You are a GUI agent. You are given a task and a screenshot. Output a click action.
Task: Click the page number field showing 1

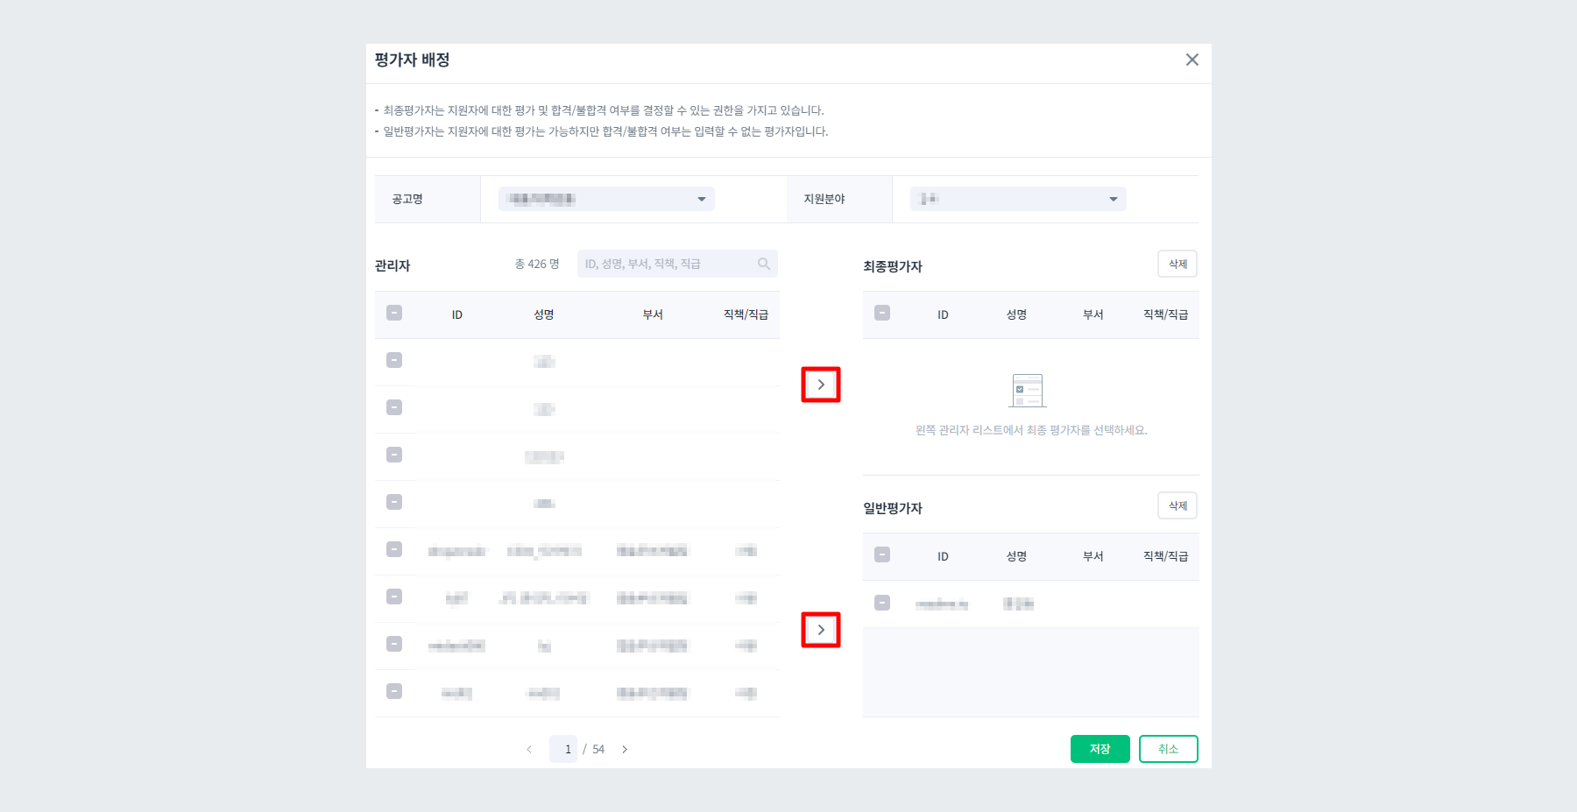coord(565,748)
